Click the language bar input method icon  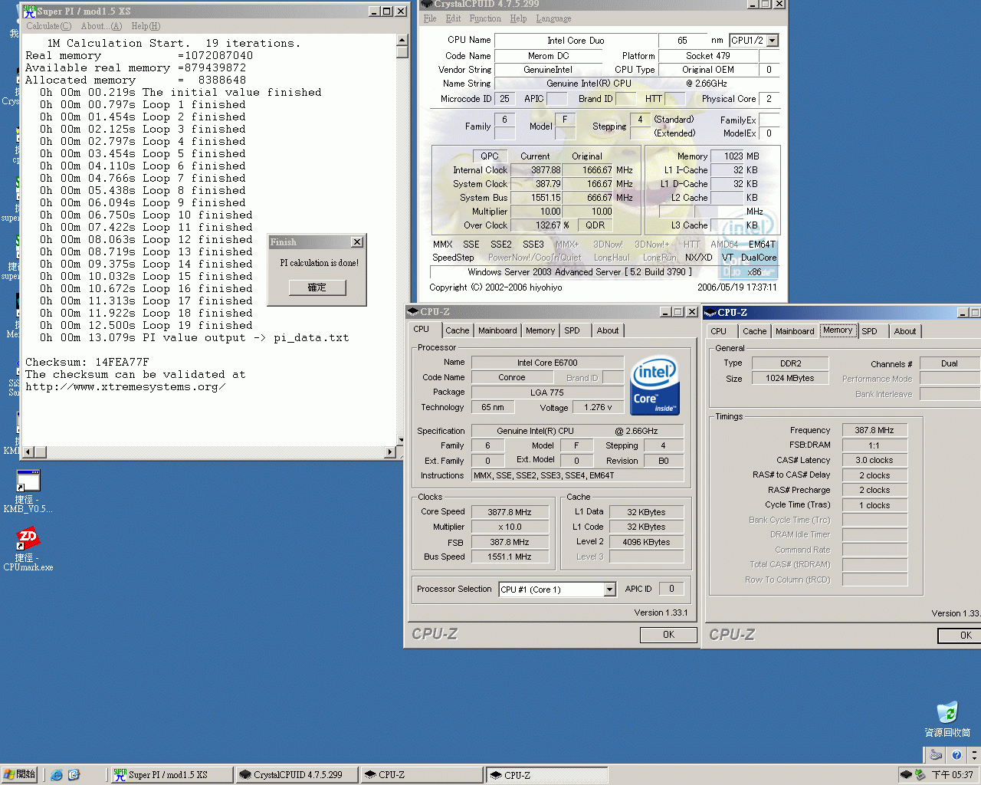pyautogui.click(x=936, y=755)
